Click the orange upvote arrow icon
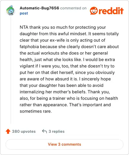 point(8,131)
